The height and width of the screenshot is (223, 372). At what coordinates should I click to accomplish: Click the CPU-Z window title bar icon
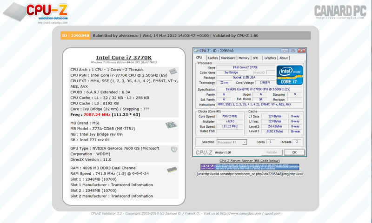coord(196,51)
